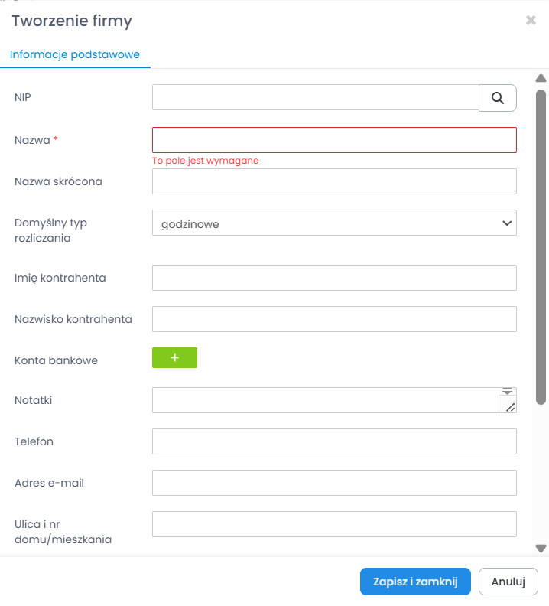Screen dimensions: 549x606
Task: Click the scroll down arrow
Action: 541,548
